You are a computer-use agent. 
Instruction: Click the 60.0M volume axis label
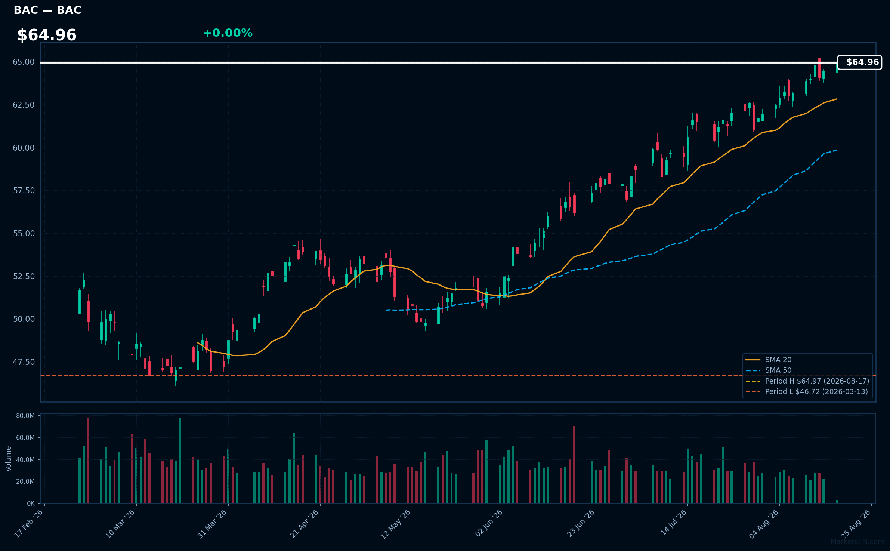pos(25,438)
